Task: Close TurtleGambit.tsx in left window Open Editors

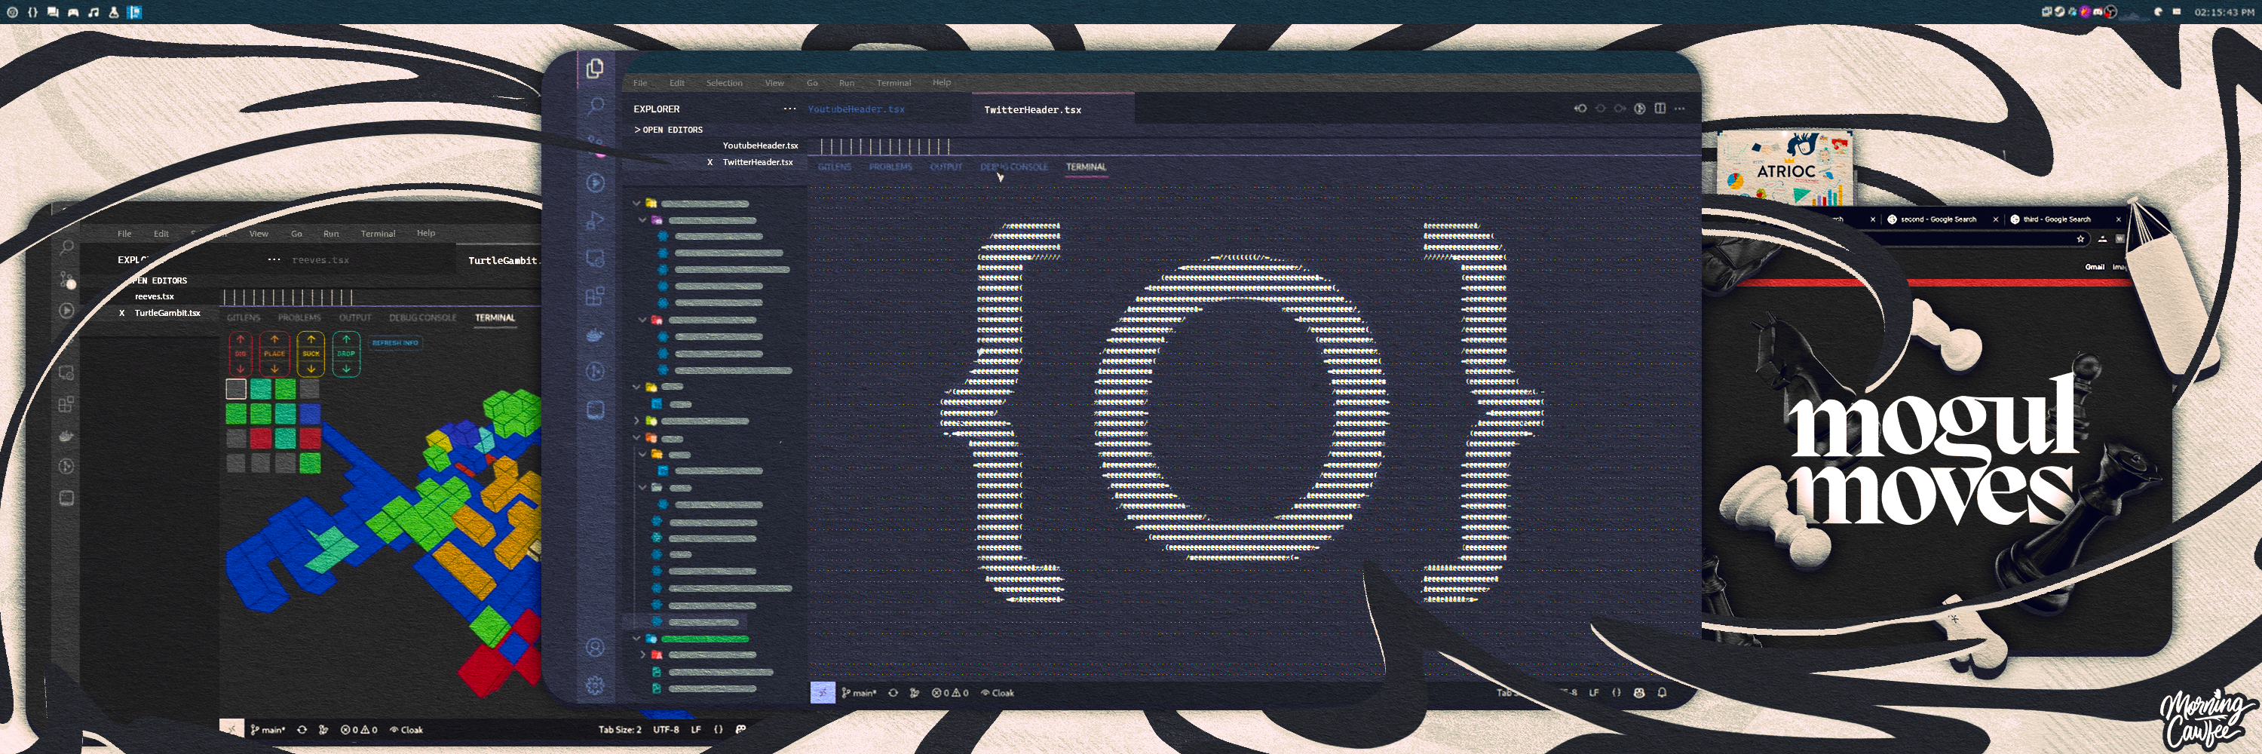Action: [121, 312]
